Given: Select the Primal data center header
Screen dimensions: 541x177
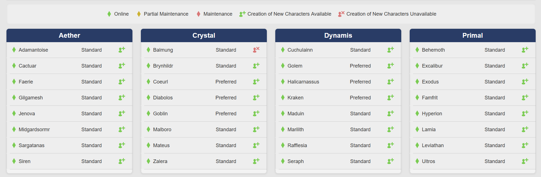Looking at the screenshot, I should (473, 35).
